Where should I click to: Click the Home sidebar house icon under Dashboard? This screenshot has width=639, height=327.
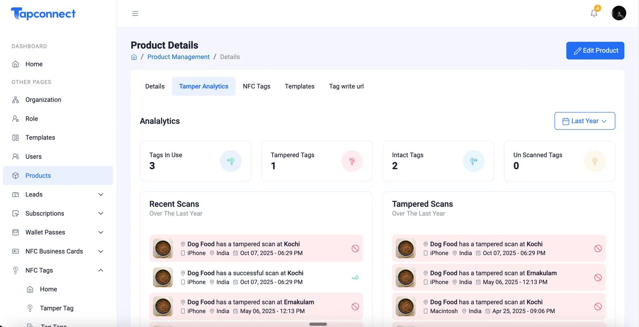(x=16, y=64)
